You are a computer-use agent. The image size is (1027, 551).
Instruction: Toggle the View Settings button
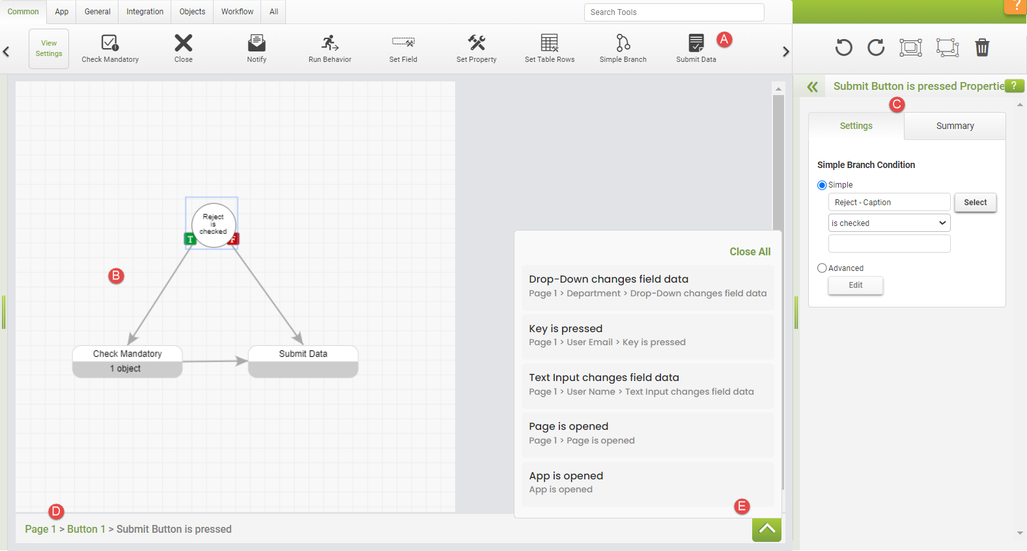(x=49, y=49)
